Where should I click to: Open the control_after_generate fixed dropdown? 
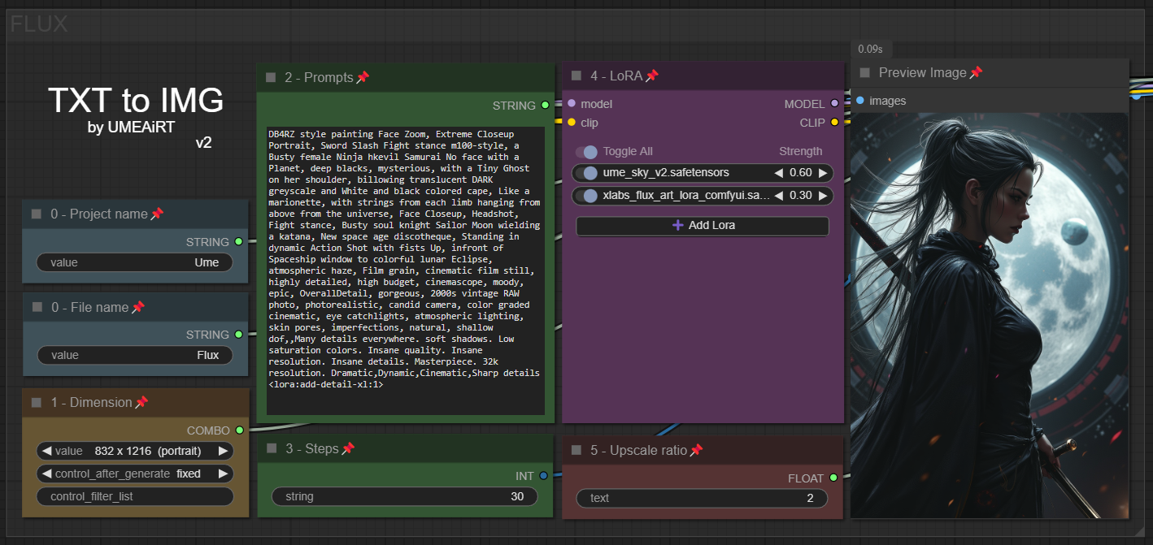tap(135, 474)
